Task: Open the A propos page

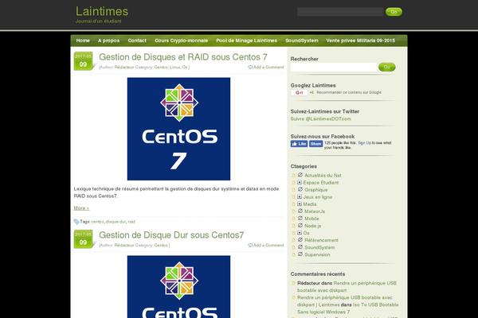Action: pyautogui.click(x=108, y=41)
